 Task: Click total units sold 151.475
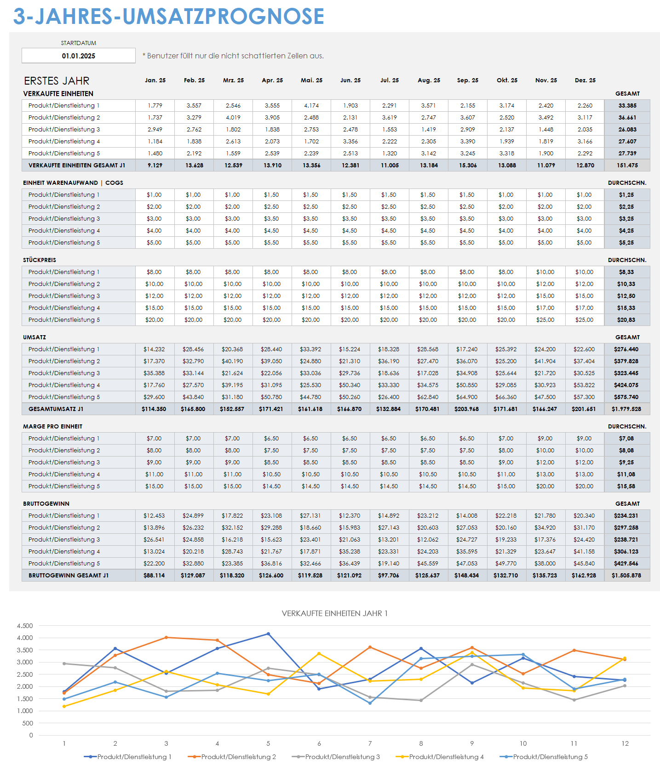coord(627,166)
